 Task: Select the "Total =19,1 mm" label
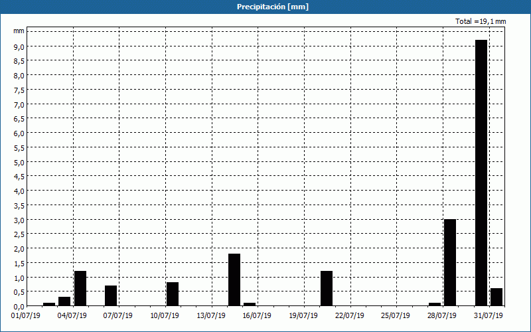[481, 21]
